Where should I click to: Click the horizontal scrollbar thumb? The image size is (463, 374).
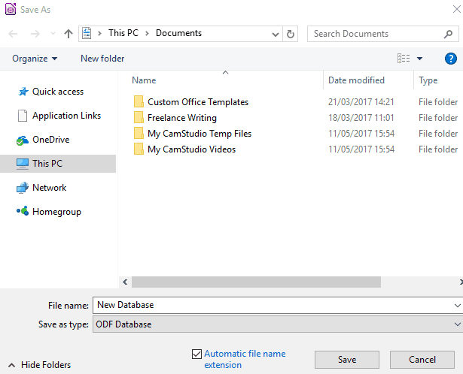(256, 282)
